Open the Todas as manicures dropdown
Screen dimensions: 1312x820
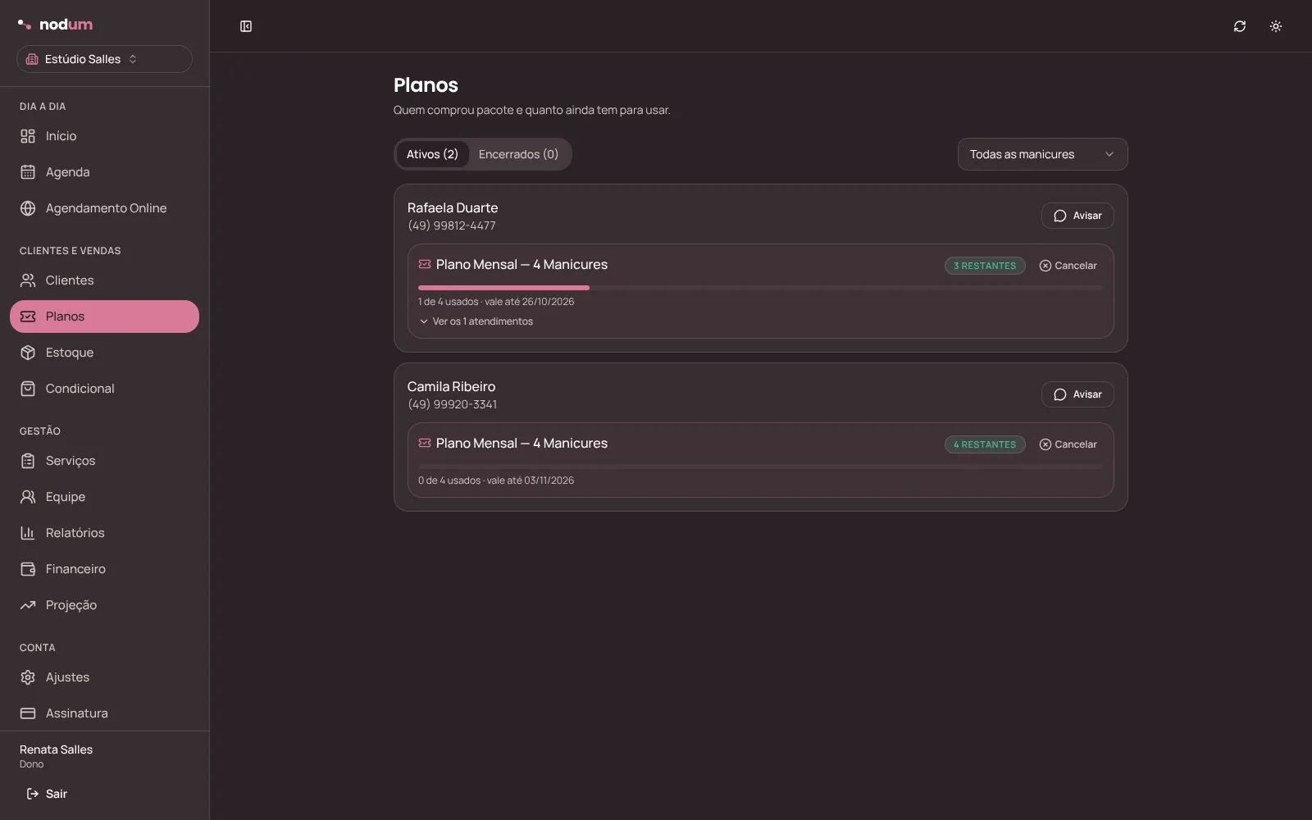(1042, 154)
